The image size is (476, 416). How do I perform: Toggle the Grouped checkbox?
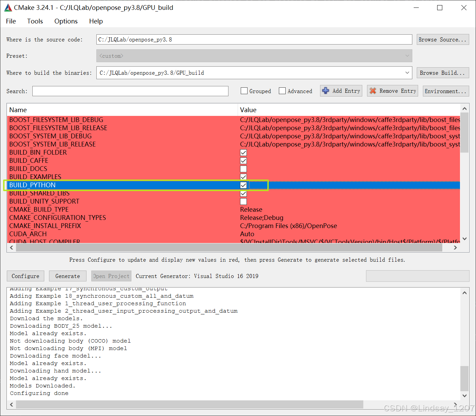tap(244, 91)
